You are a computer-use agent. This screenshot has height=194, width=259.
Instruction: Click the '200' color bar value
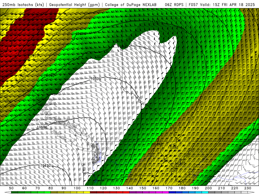pos(208,188)
